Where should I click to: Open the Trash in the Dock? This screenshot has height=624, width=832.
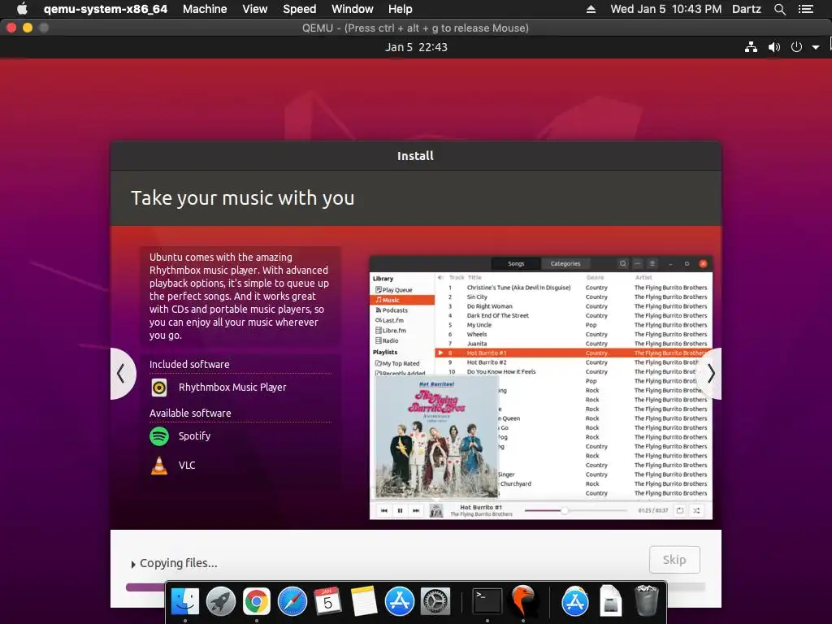coord(646,601)
